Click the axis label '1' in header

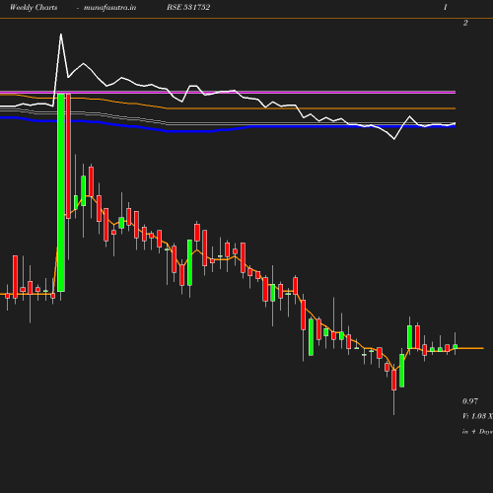(x=446, y=7)
